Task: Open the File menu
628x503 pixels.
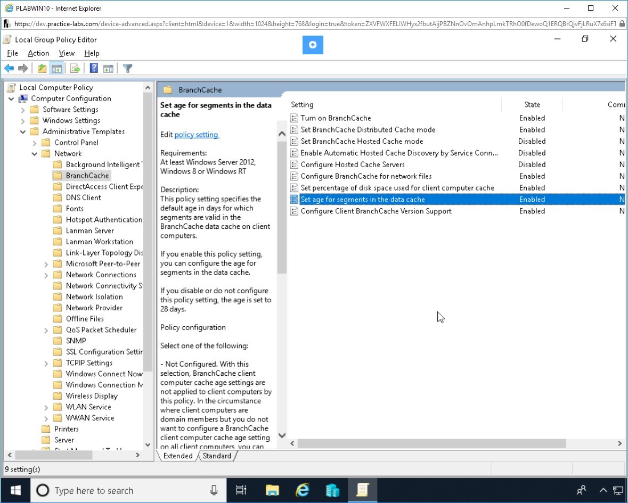Action: (12, 53)
